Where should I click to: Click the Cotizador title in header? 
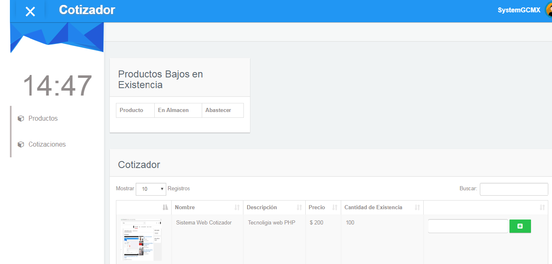click(87, 10)
